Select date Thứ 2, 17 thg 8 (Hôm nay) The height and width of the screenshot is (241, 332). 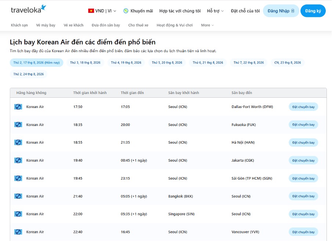coord(37,63)
